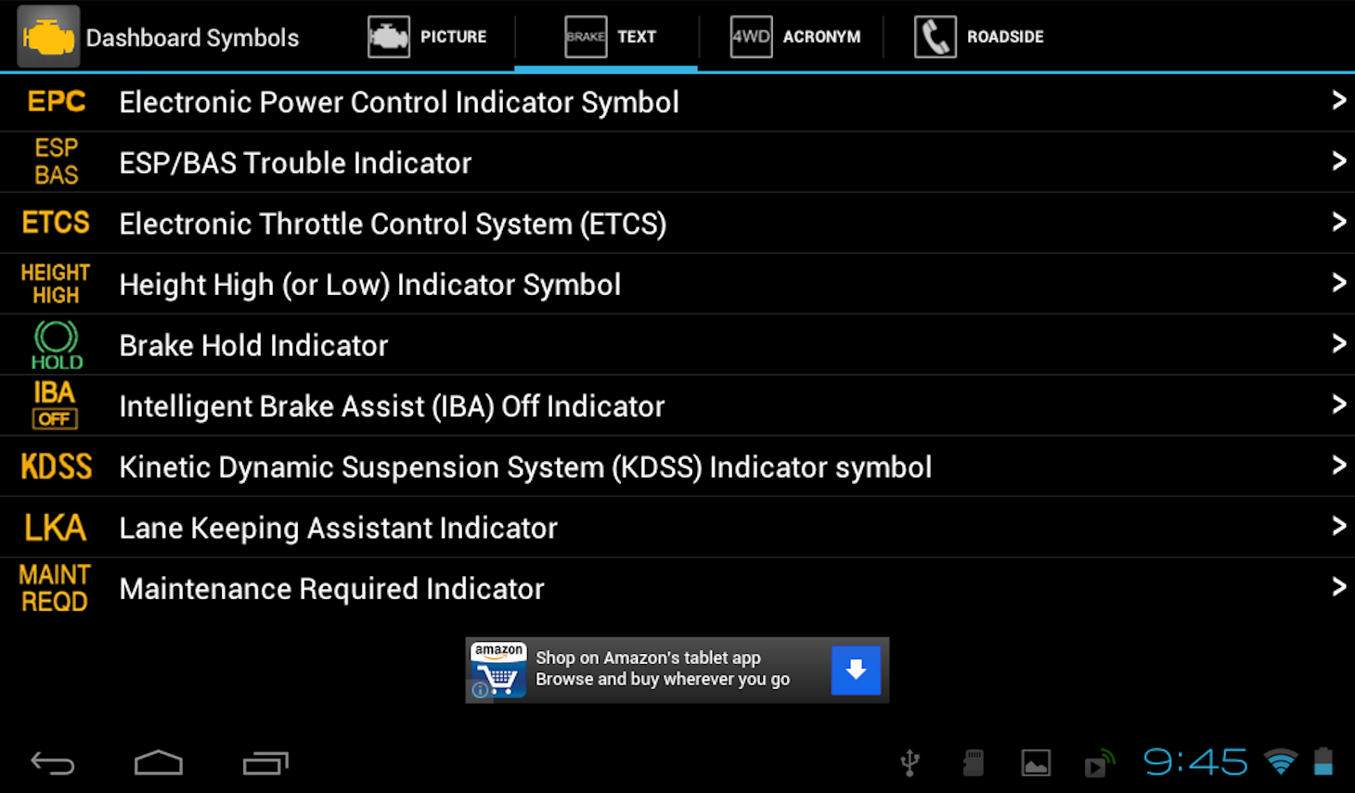The height and width of the screenshot is (793, 1355).
Task: Go to the ROADSIDE tab
Action: point(978,37)
